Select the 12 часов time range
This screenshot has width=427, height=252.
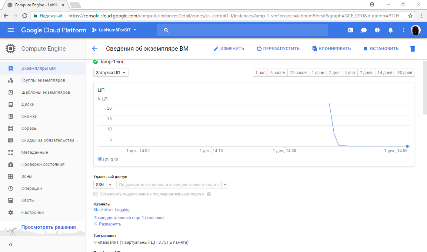[298, 73]
